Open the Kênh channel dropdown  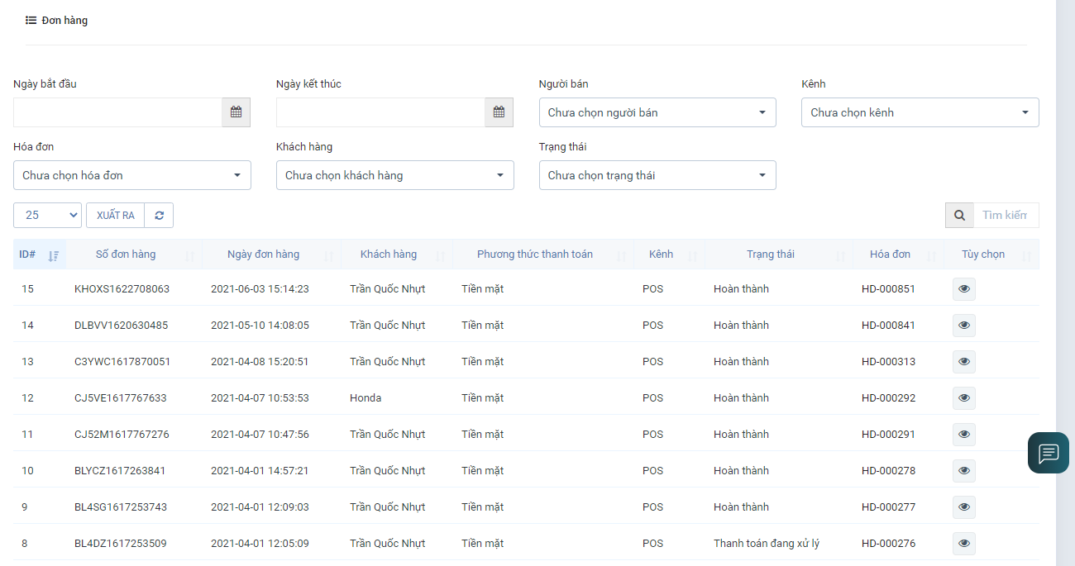(x=920, y=112)
